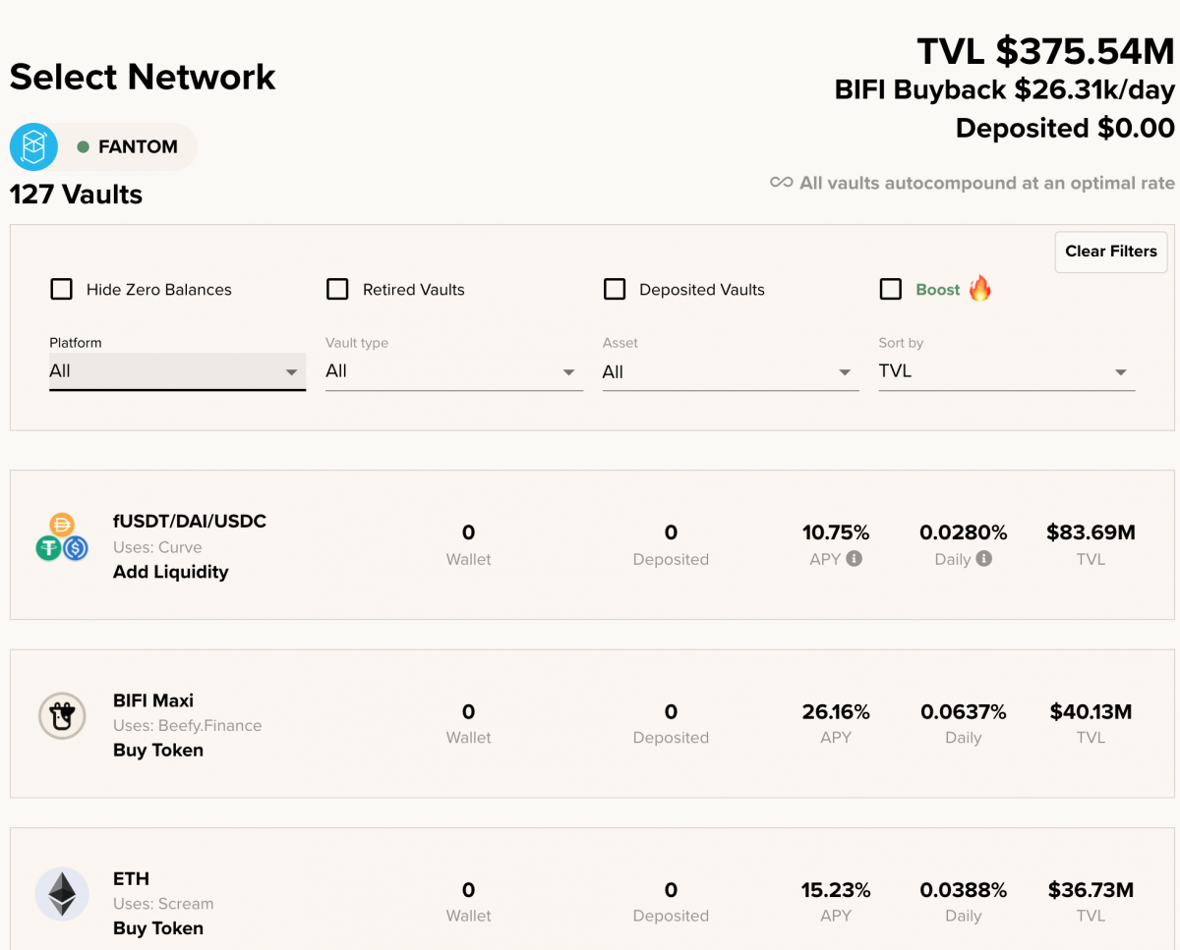Click Add Liquidity on fUSDT/DAI/USDC vault
Viewport: 1180px width, 950px height.
coord(171,572)
